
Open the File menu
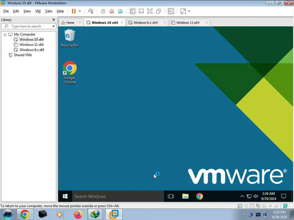(6, 11)
